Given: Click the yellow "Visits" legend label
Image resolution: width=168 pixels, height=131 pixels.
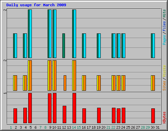Looking at the screenshot, I should pos(164,71).
